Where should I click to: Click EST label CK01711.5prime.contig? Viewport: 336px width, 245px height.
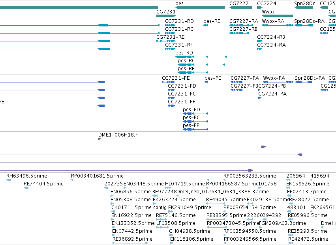click(x=139, y=208)
